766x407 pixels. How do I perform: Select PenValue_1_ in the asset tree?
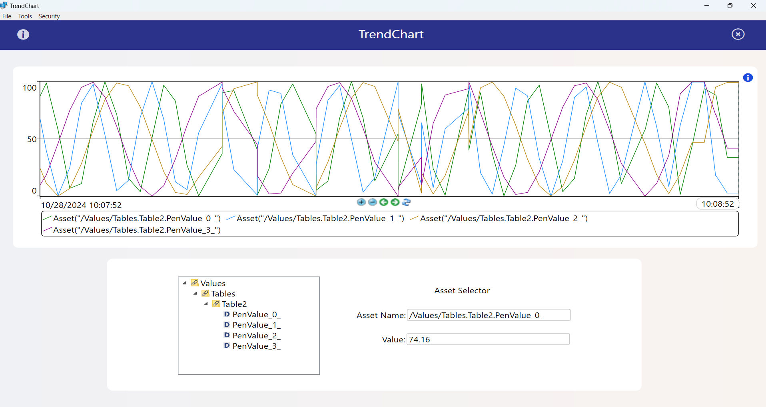pyautogui.click(x=256, y=325)
